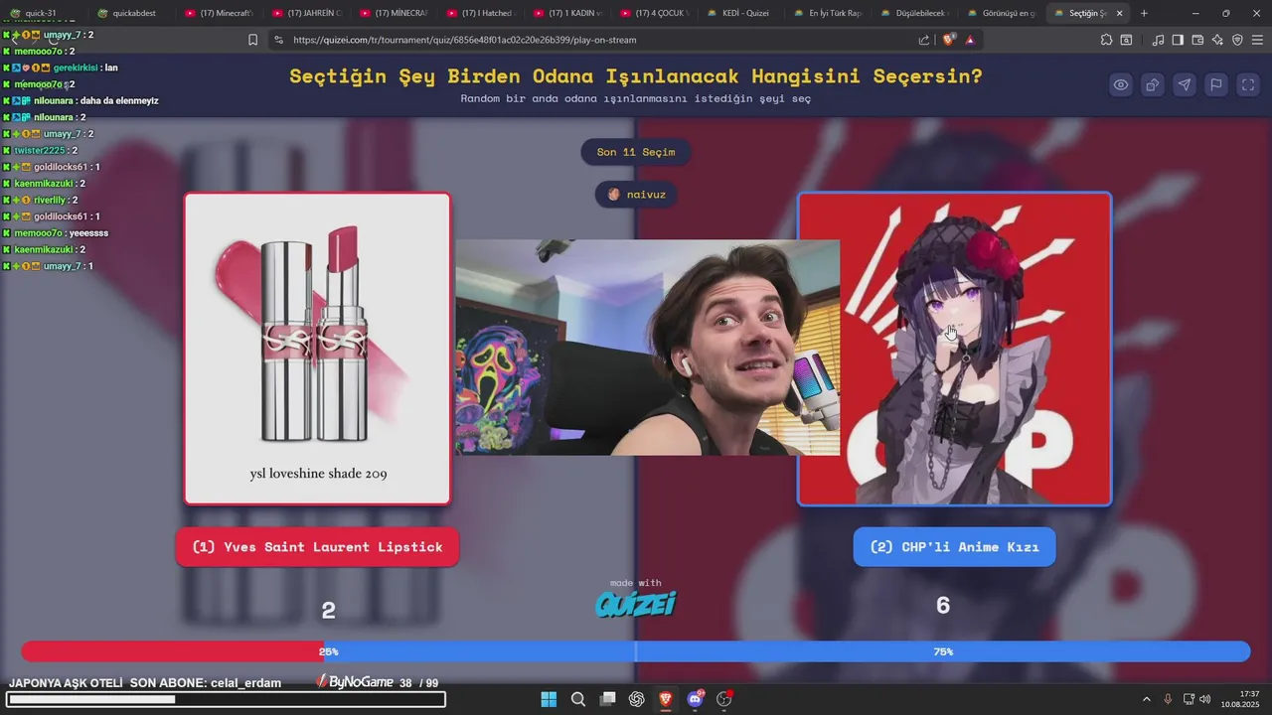Open the network tray icon

tap(1190, 699)
